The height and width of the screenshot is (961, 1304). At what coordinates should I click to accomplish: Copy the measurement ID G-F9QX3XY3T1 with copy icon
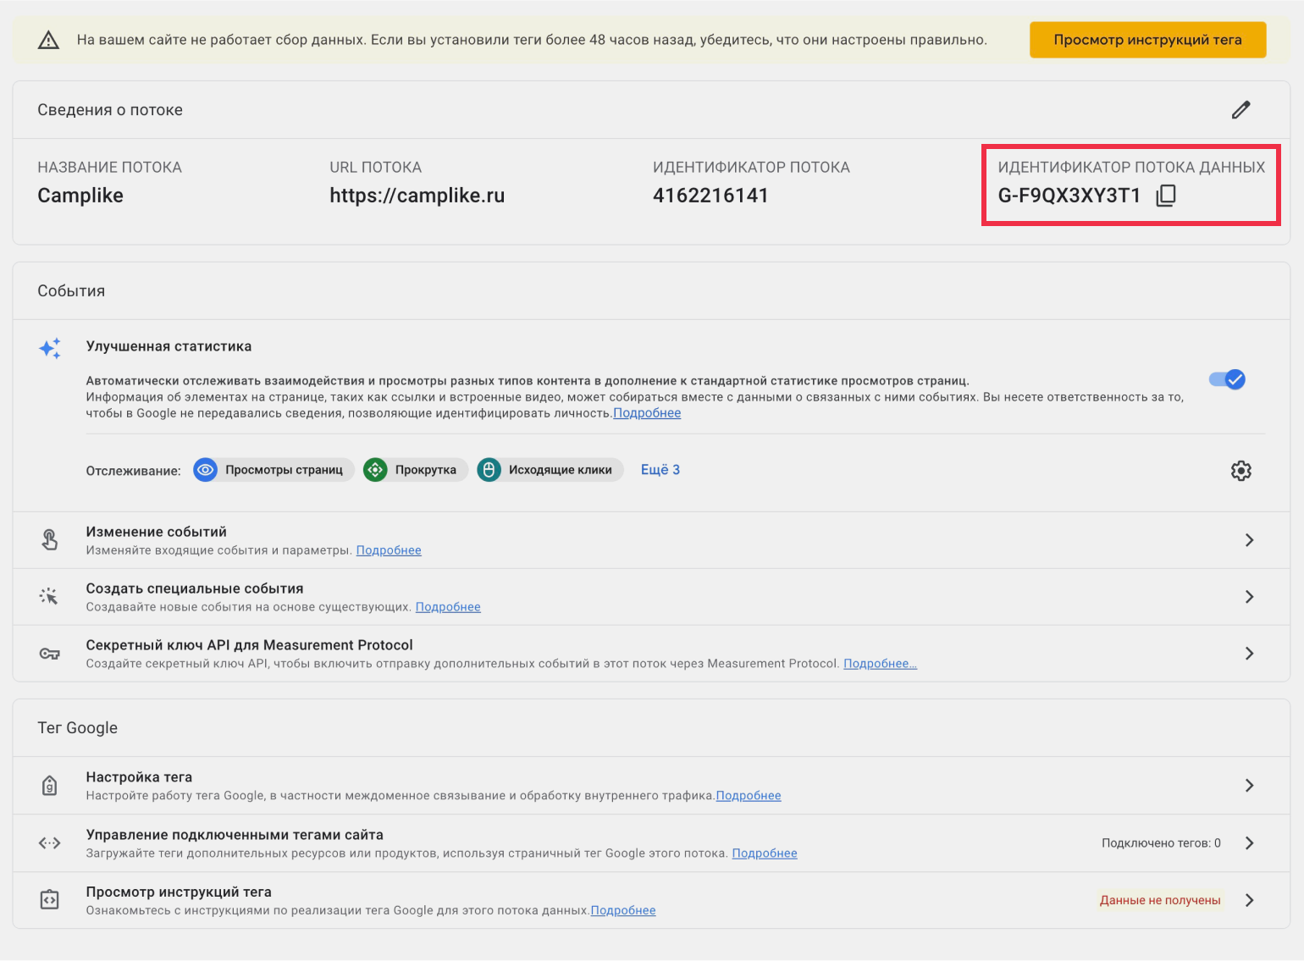point(1166,196)
